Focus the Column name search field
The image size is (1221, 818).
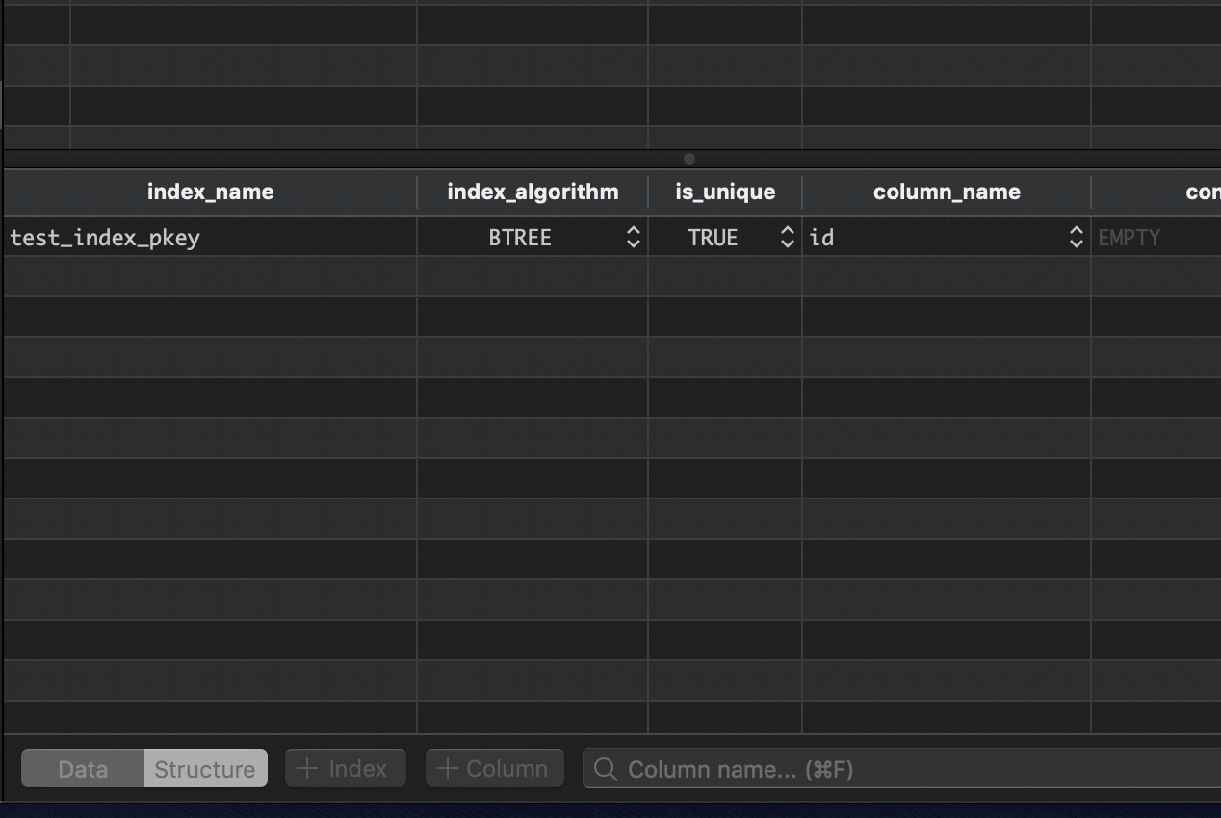[901, 769]
